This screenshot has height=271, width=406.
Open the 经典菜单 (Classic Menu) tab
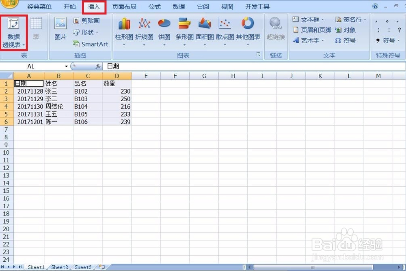coord(39,6)
